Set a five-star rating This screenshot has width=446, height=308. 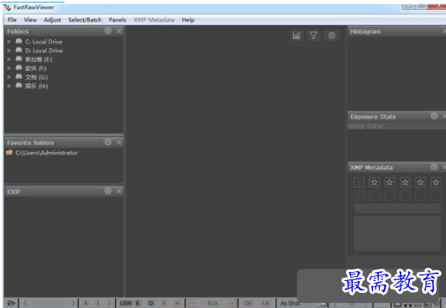coord(436,182)
